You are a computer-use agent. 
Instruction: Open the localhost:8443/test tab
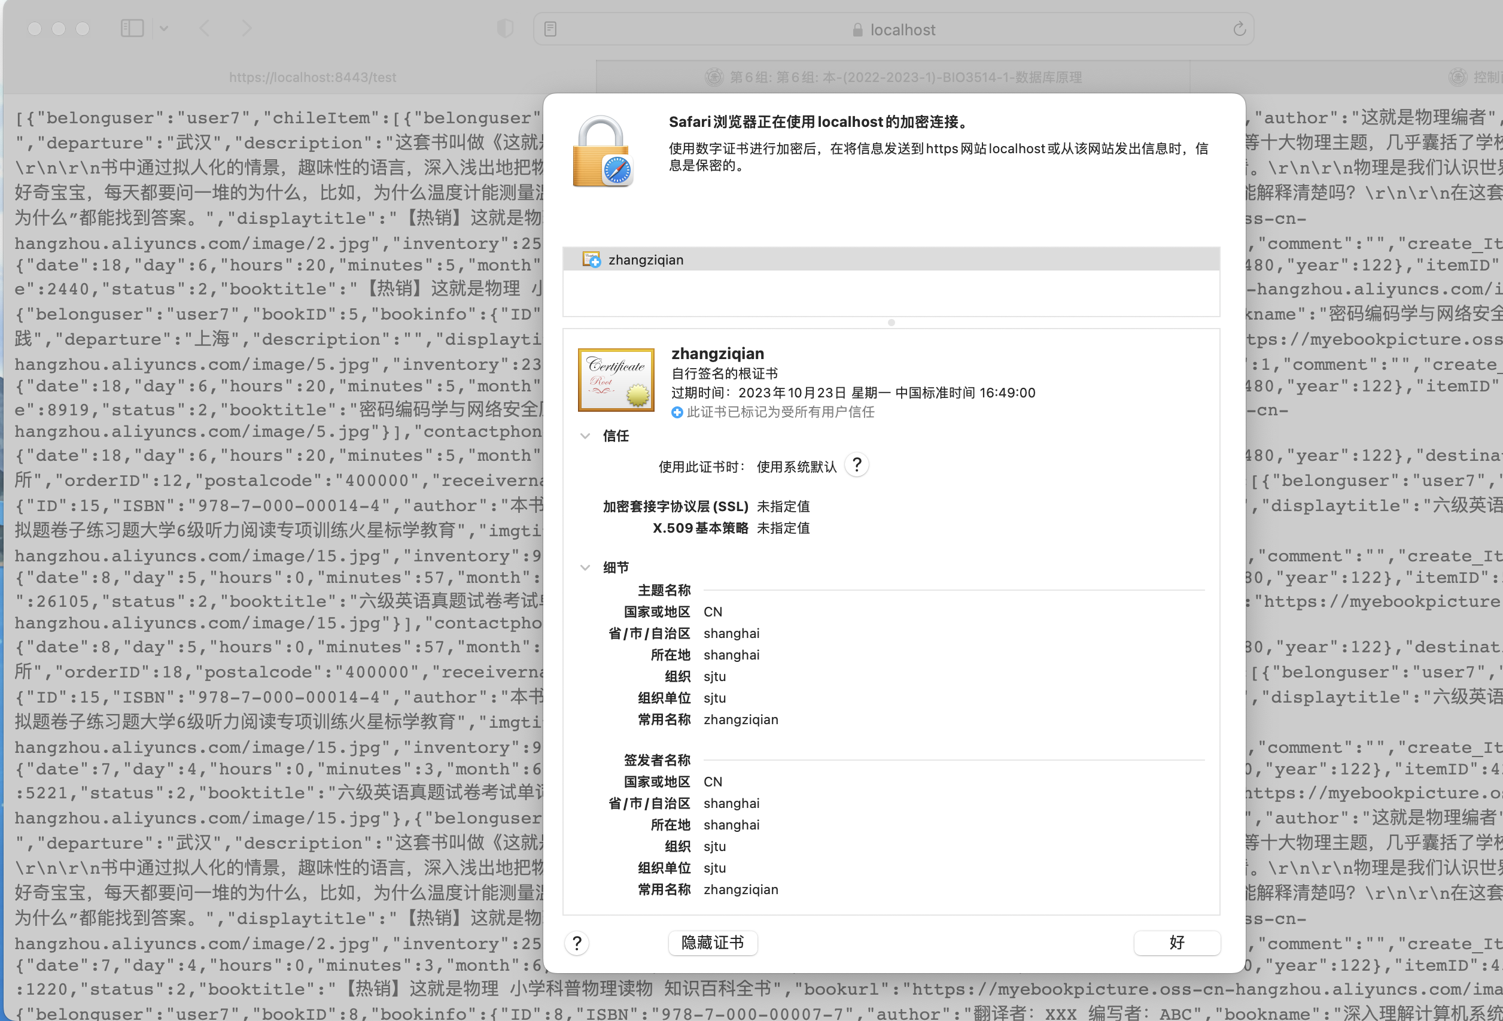[x=312, y=77]
